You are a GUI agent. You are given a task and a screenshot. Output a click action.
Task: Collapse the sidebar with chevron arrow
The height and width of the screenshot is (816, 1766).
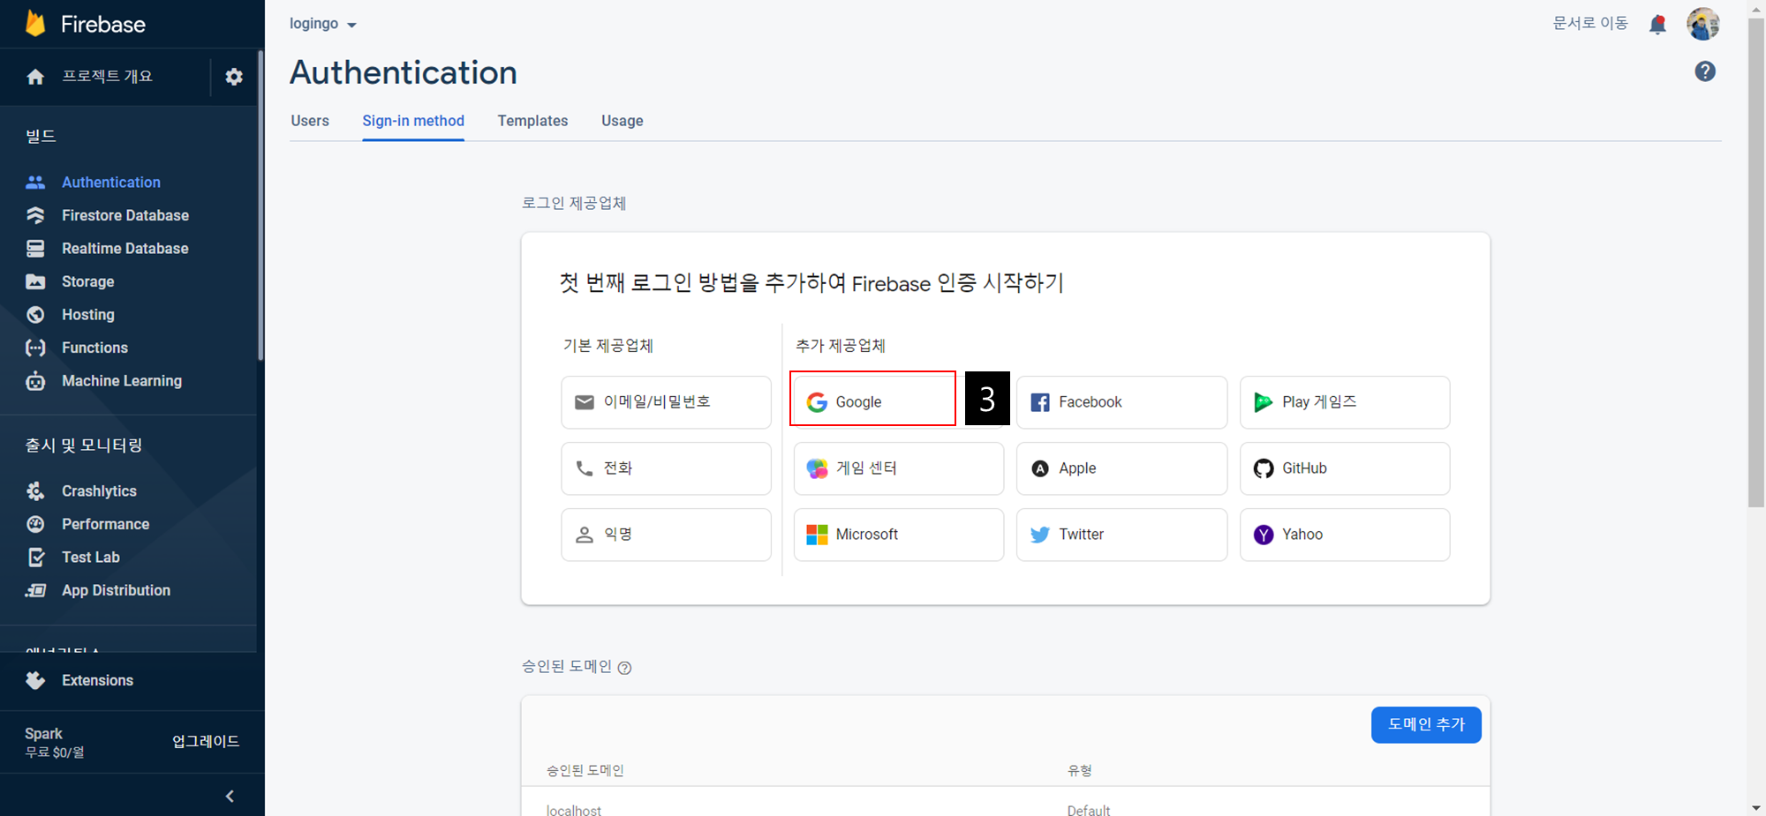230,797
